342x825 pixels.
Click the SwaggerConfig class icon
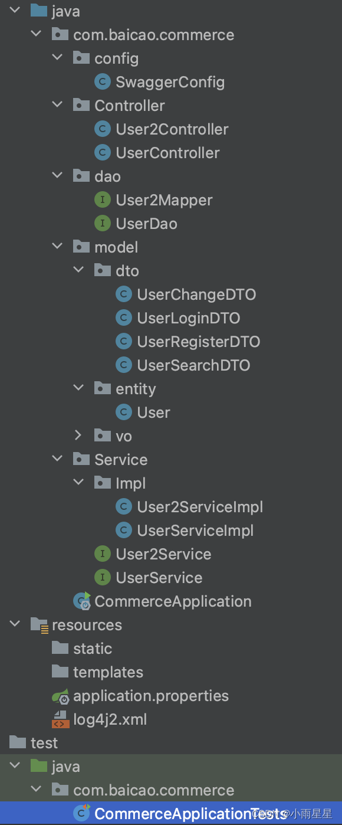click(x=103, y=82)
